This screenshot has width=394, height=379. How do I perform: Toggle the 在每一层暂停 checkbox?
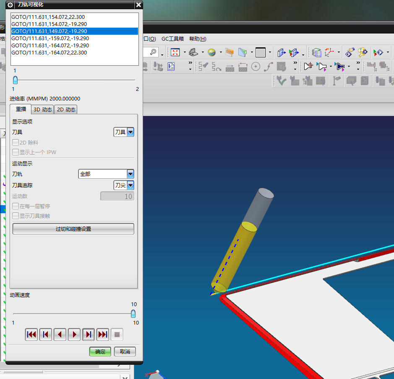click(x=16, y=206)
